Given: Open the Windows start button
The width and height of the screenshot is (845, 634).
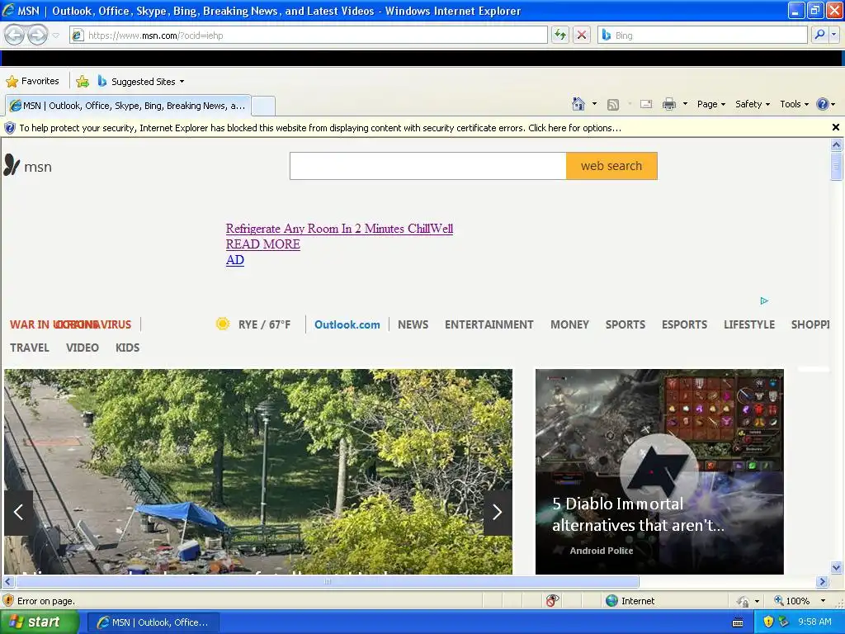Looking at the screenshot, I should (x=40, y=622).
